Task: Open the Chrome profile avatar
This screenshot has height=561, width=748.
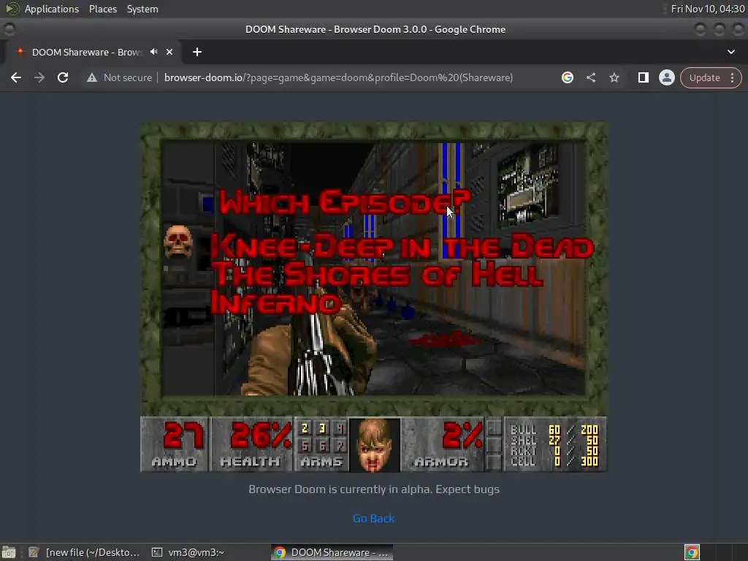Action: pyautogui.click(x=666, y=77)
